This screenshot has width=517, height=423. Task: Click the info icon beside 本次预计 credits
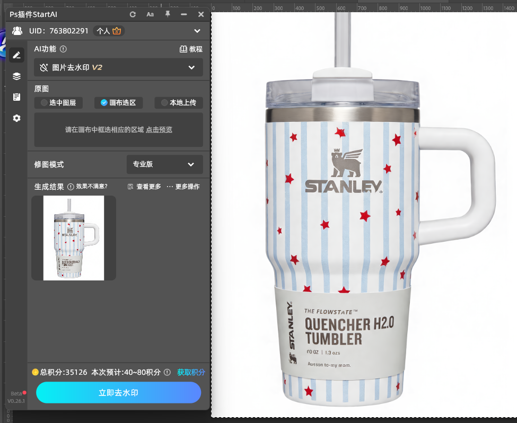click(x=168, y=372)
